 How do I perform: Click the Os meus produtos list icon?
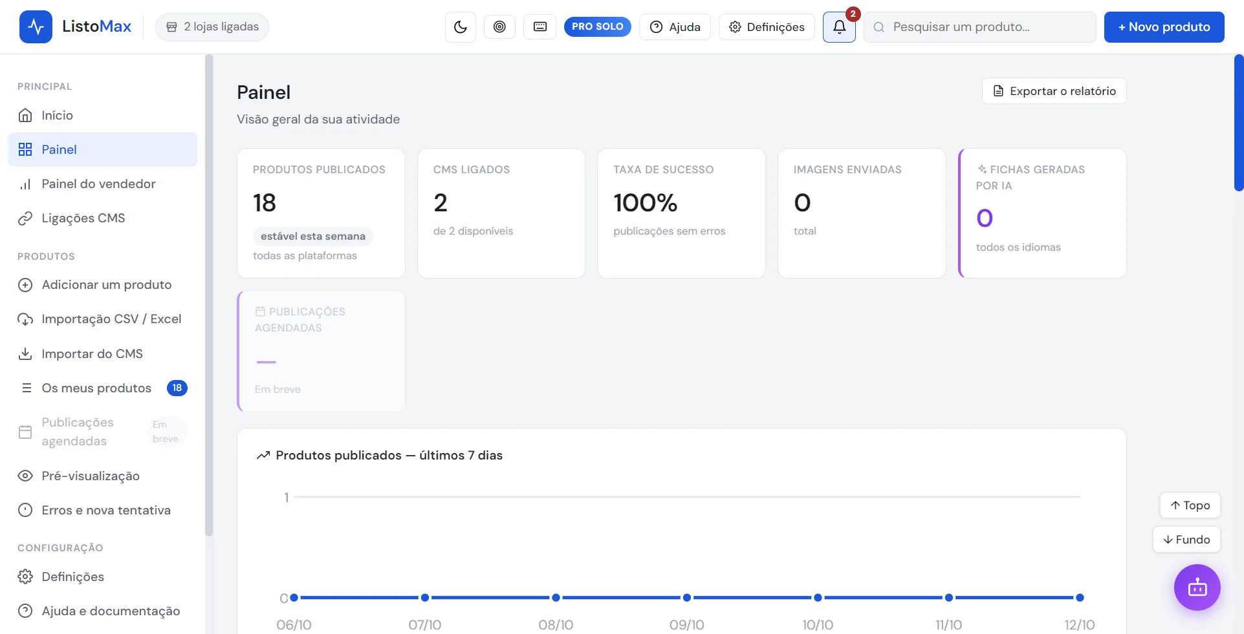point(27,388)
